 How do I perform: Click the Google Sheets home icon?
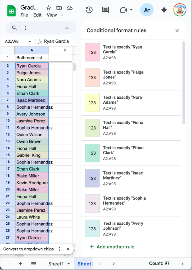[x=11, y=10]
